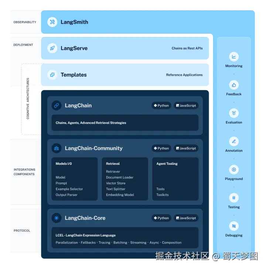Click the LangChain-Community people icon
This screenshot has width=266, height=269.
pyautogui.click(x=57, y=148)
